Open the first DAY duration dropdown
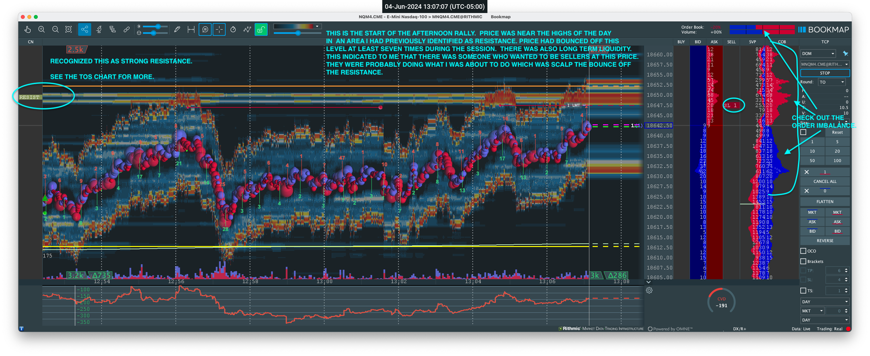 tap(825, 302)
